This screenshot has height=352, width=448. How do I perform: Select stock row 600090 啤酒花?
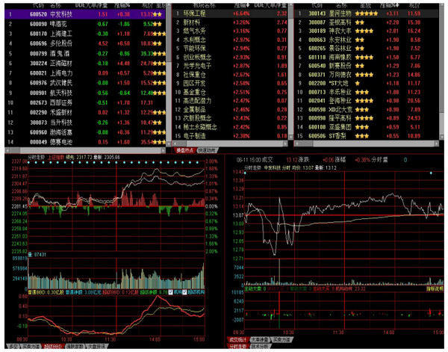coord(85,24)
